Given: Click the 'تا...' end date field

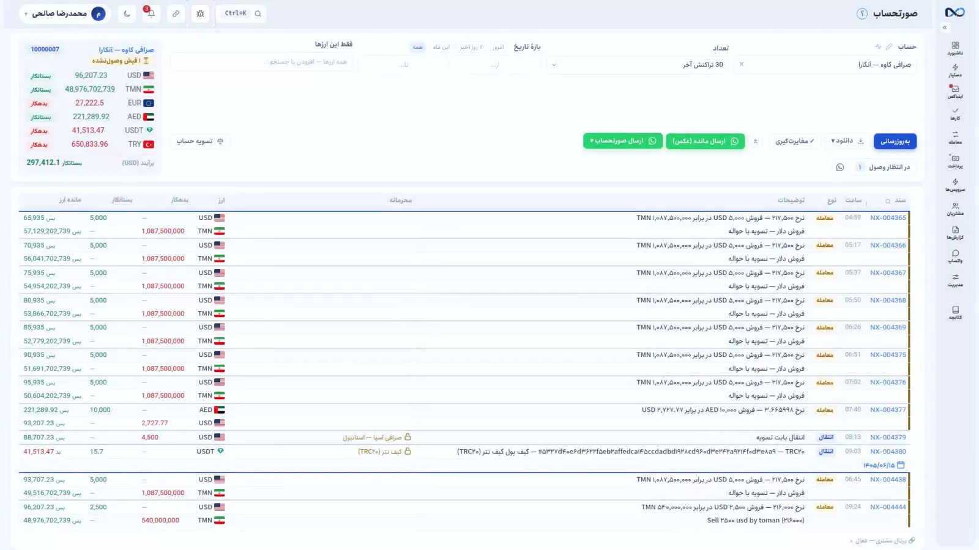Looking at the screenshot, I should (x=403, y=65).
